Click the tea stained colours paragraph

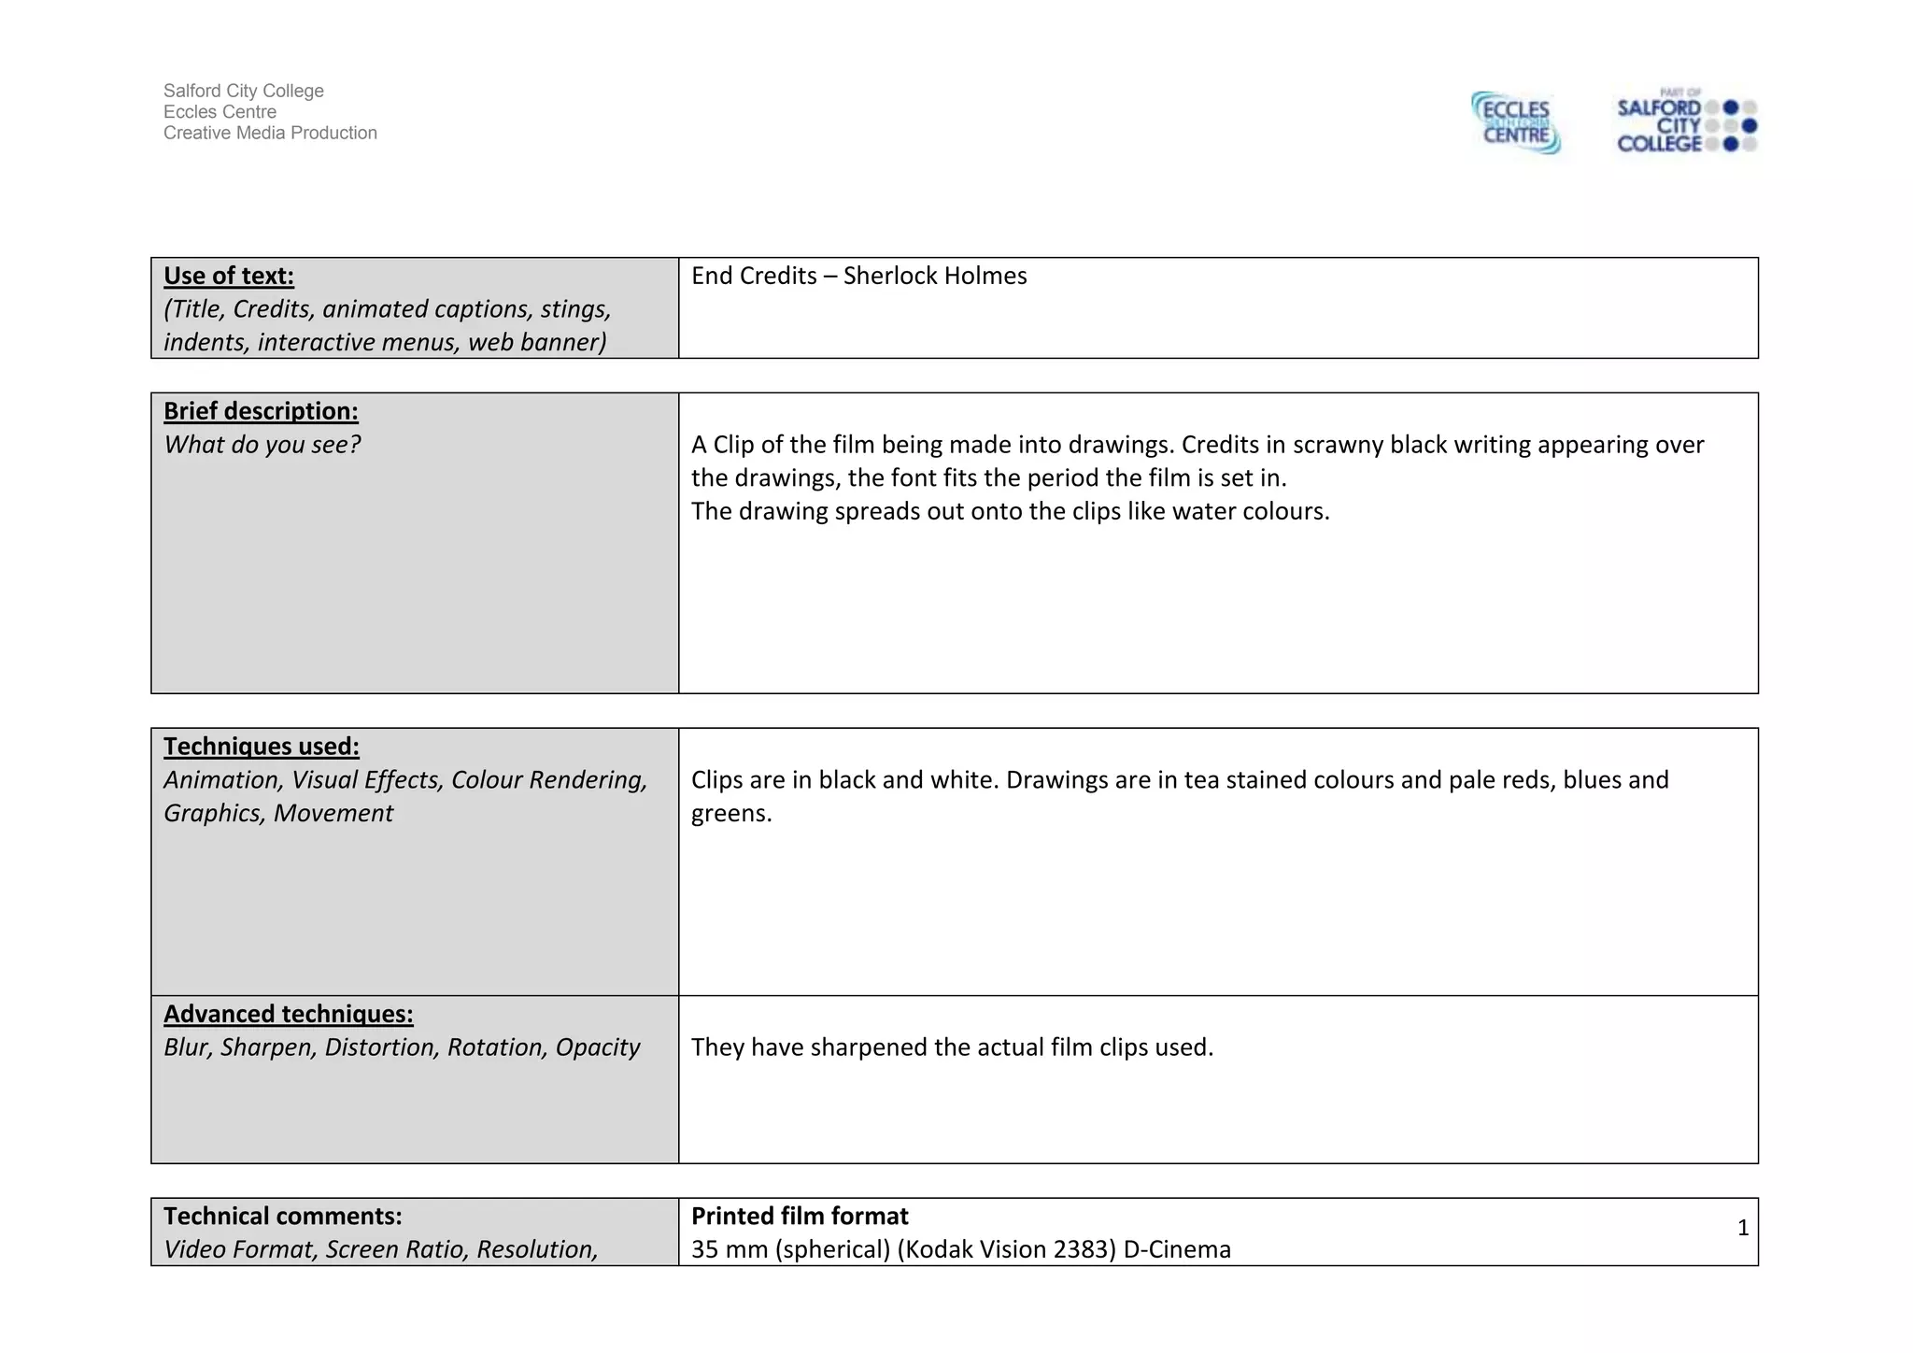click(x=1179, y=796)
